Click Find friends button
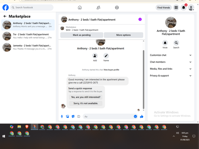 click(164, 8)
